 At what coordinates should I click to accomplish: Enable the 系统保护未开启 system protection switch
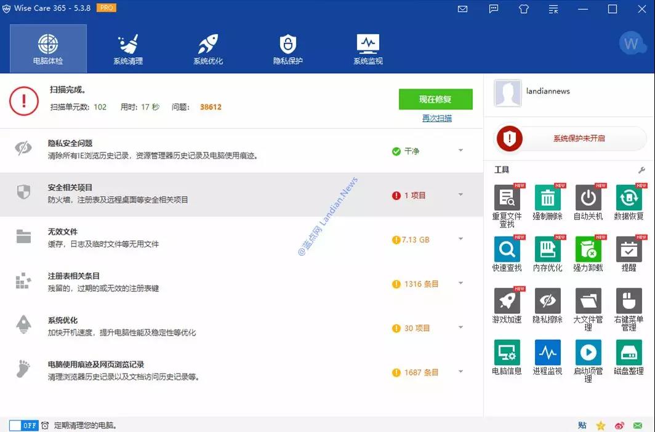pos(570,139)
